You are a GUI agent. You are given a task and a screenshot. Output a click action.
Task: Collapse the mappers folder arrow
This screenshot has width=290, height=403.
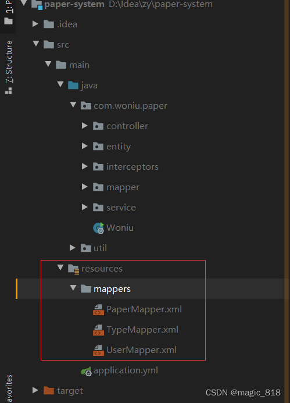(x=73, y=288)
